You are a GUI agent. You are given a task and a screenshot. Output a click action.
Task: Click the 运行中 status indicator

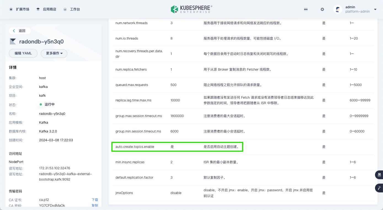[x=47, y=104]
